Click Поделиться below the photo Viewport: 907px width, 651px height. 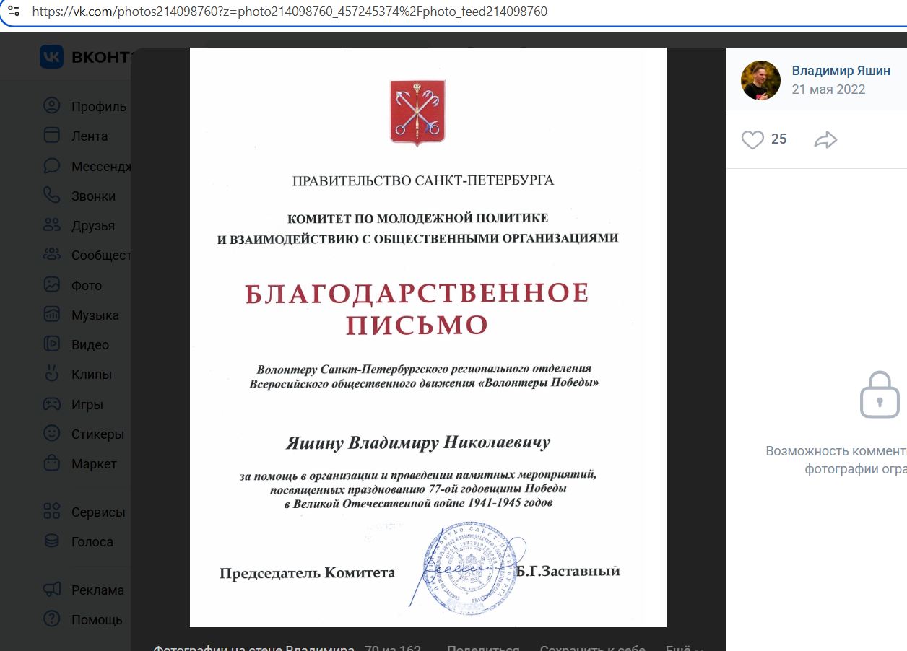(x=482, y=647)
